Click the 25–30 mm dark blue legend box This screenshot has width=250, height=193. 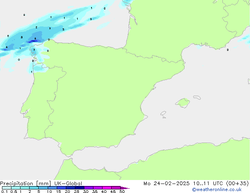click(80, 188)
